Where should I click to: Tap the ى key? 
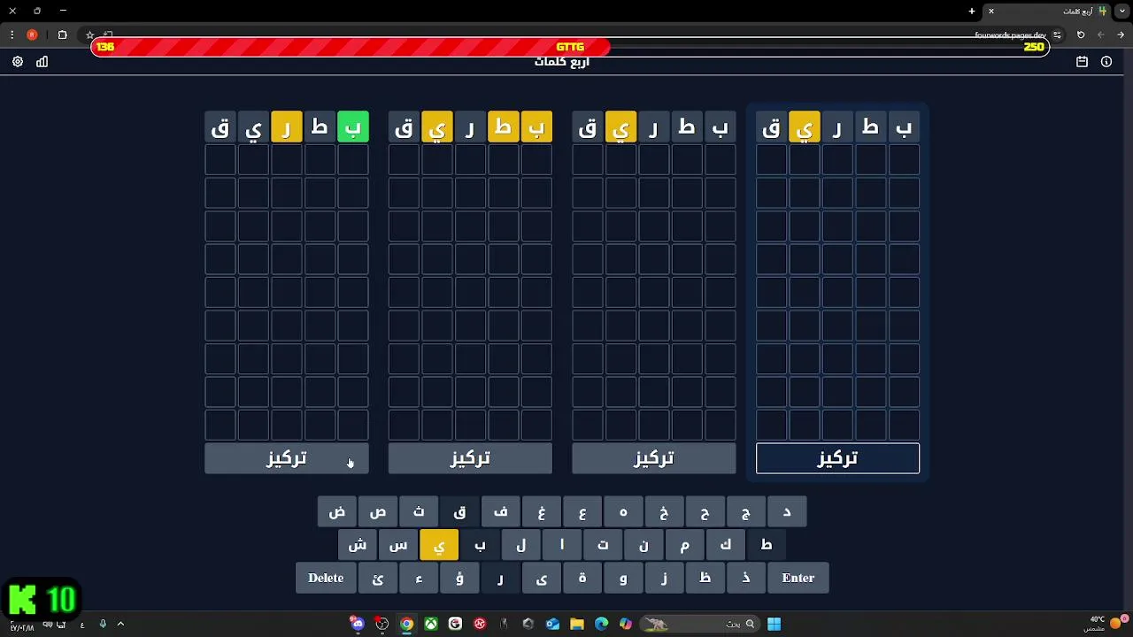click(x=542, y=578)
